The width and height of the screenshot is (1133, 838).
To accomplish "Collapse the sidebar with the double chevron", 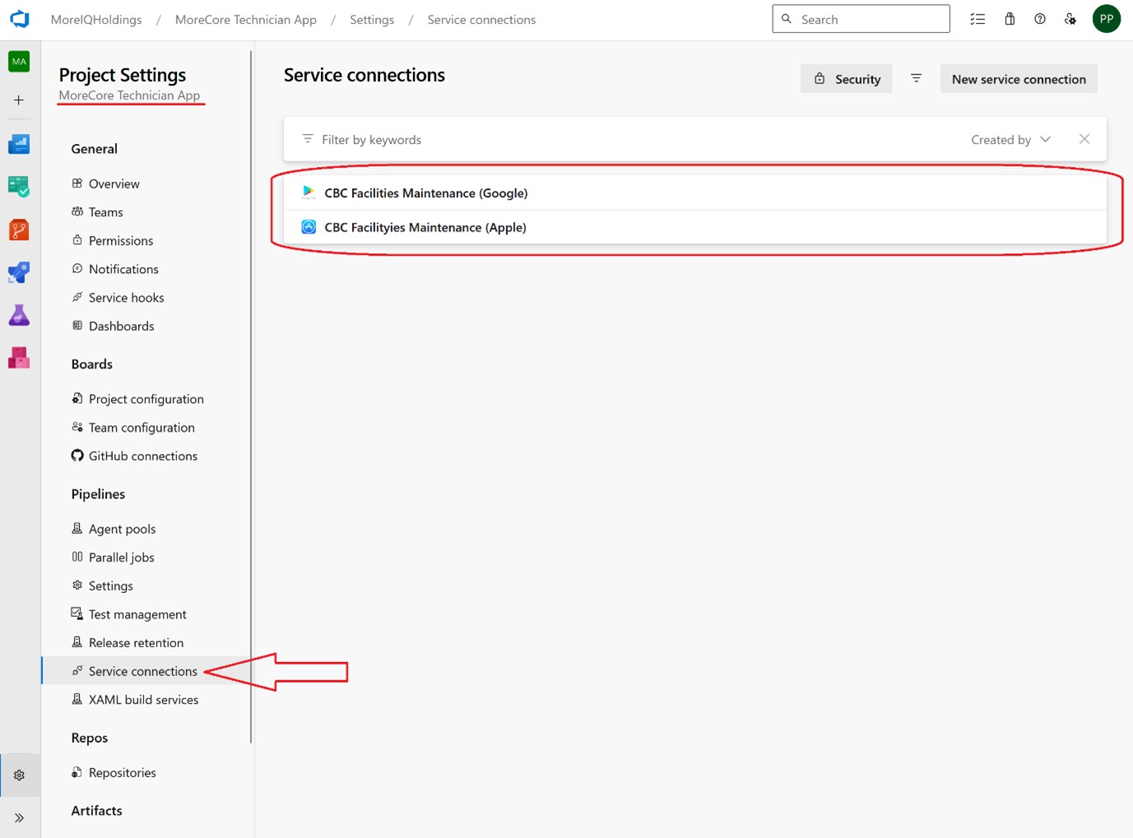I will 18,817.
